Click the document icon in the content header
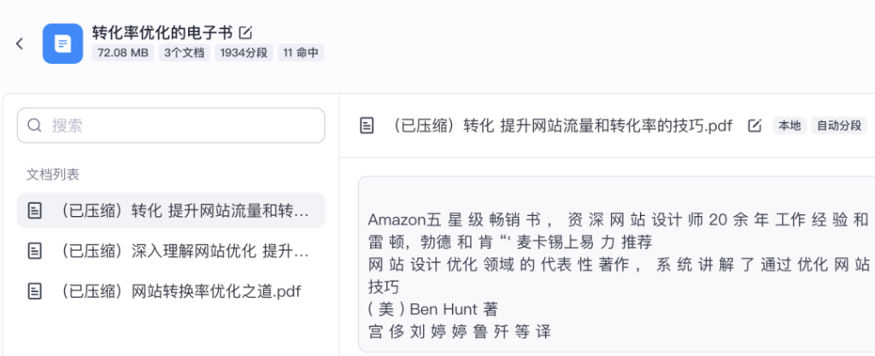The width and height of the screenshot is (875, 356). [367, 125]
